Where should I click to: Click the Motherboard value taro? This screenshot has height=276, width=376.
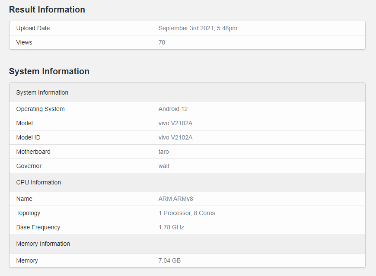163,152
